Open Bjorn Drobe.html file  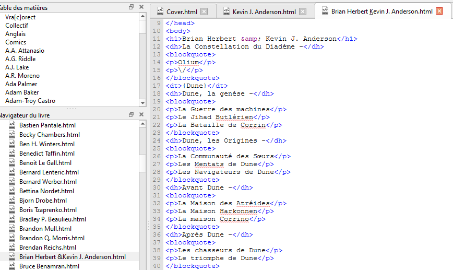43,201
